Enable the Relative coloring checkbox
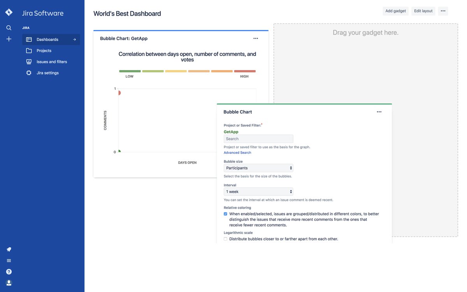 [225, 213]
